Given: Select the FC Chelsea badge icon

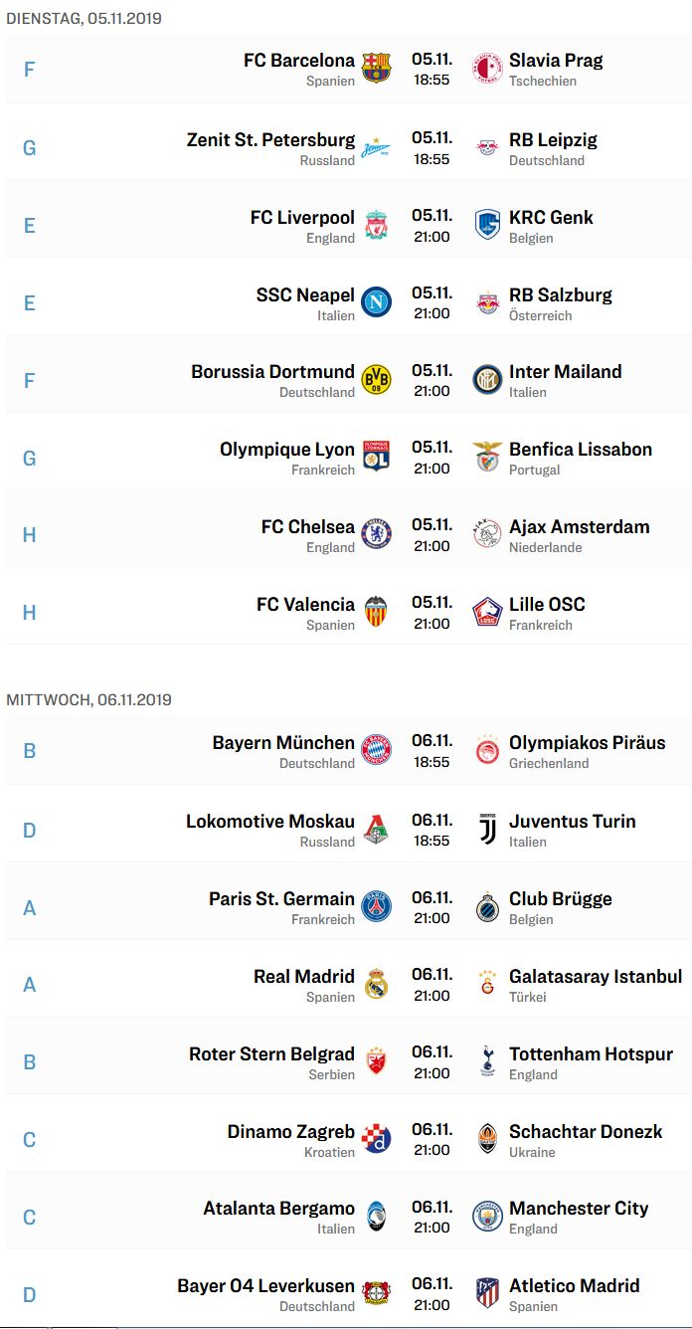Looking at the screenshot, I should click(x=376, y=534).
